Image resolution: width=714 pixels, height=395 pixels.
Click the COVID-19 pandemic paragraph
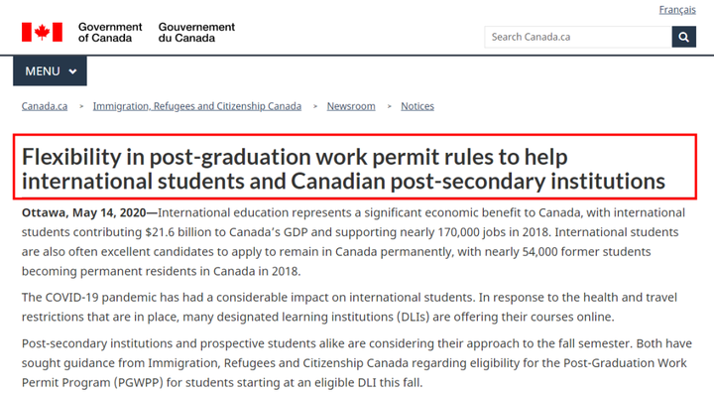coord(349,307)
